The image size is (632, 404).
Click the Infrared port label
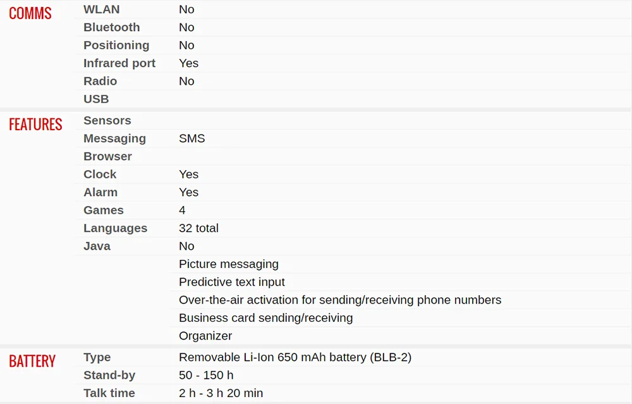pos(119,63)
